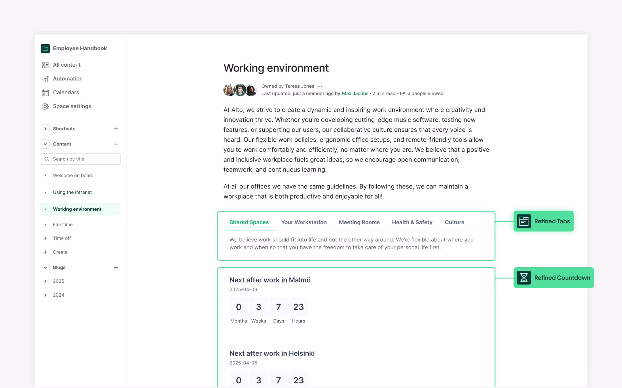The image size is (622, 388).
Task: Open Calendars via calendar icon
Action: click(45, 93)
